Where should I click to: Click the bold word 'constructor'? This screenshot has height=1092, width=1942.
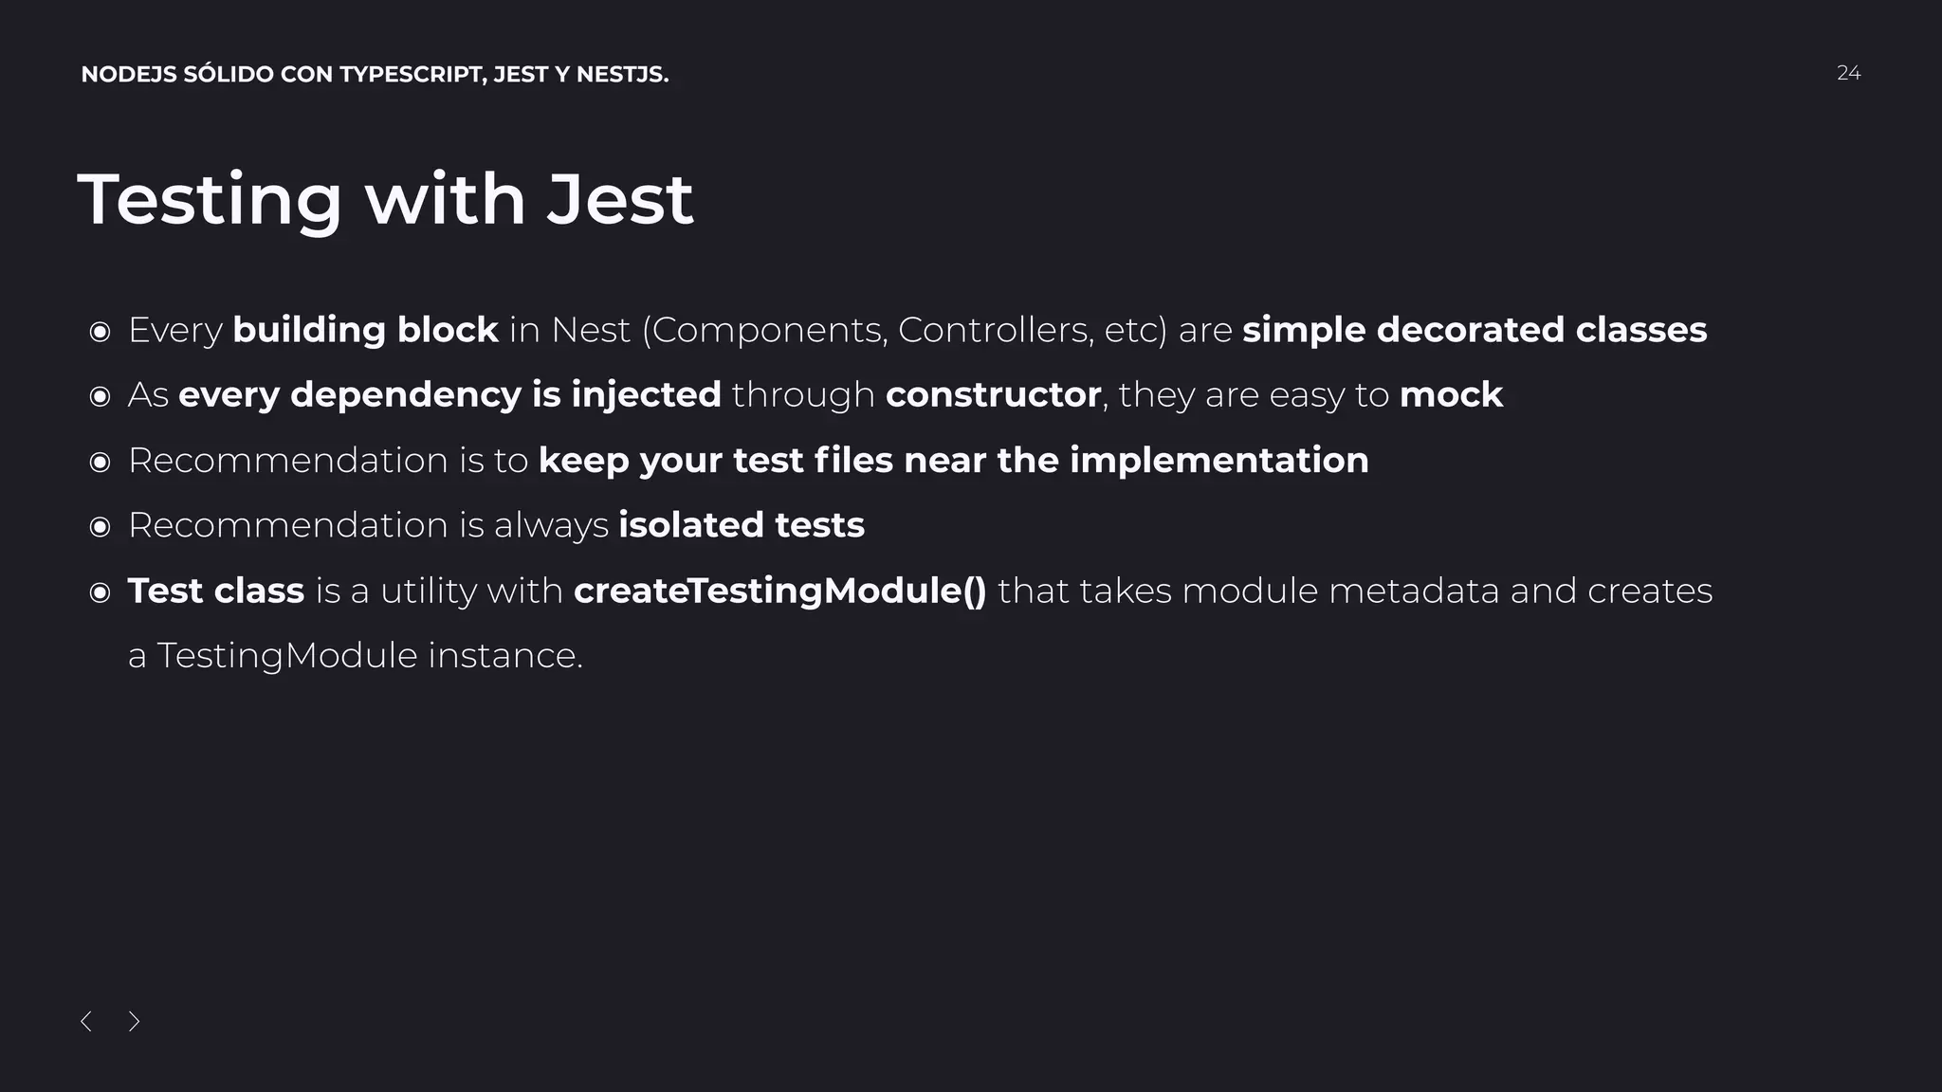(x=993, y=394)
